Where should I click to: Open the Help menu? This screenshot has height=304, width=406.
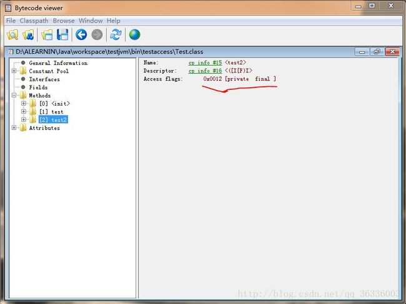click(x=114, y=21)
